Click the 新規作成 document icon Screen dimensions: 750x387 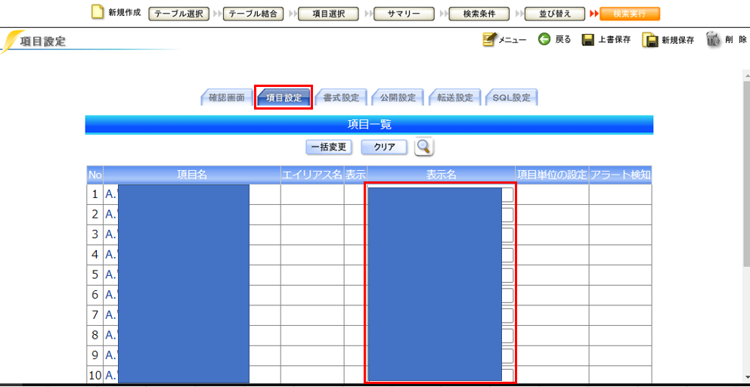98,12
